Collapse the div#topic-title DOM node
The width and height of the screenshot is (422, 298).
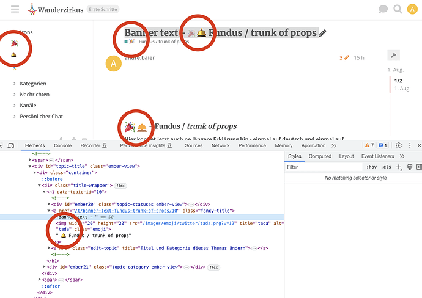[x=30, y=166]
